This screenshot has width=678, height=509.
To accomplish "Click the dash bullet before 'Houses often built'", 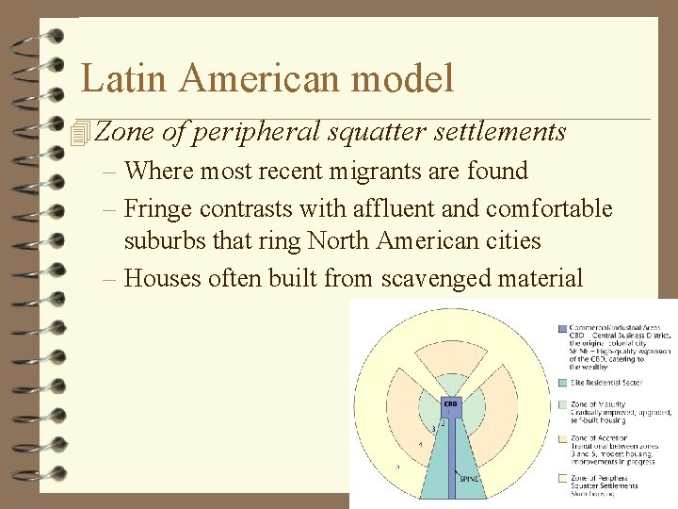I will [109, 279].
